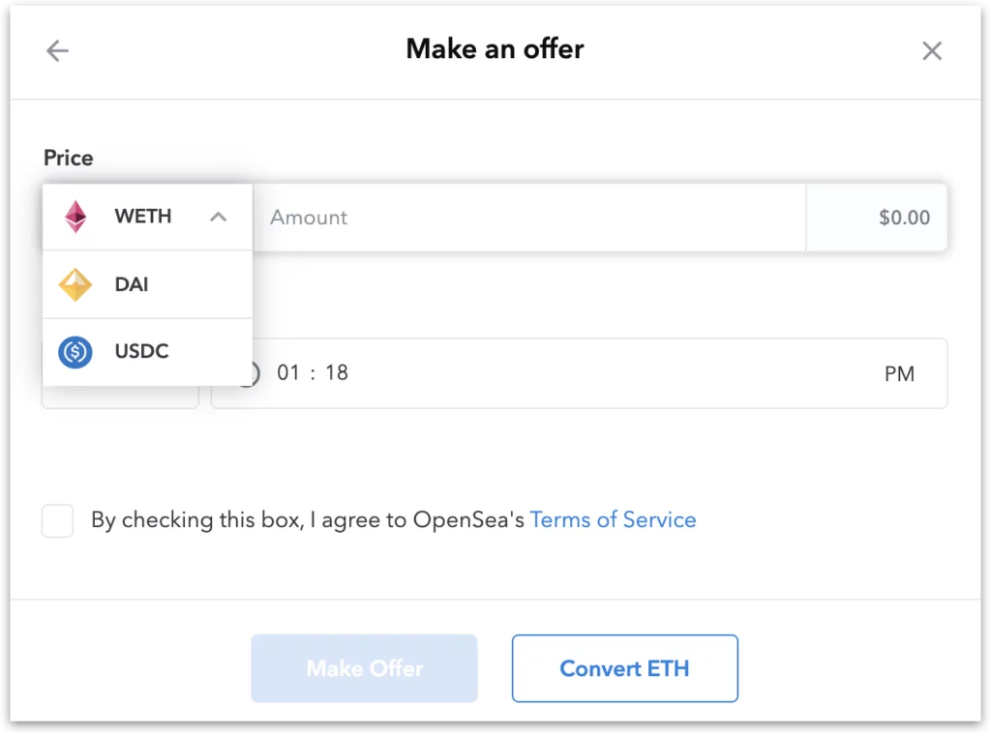Screen dimensions: 991x736
Task: Go back using the left arrow icon
Action: click(57, 50)
